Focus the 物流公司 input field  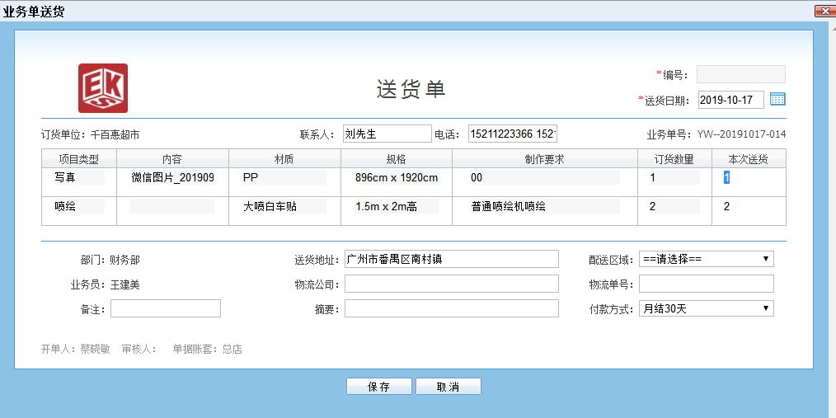[451, 284]
